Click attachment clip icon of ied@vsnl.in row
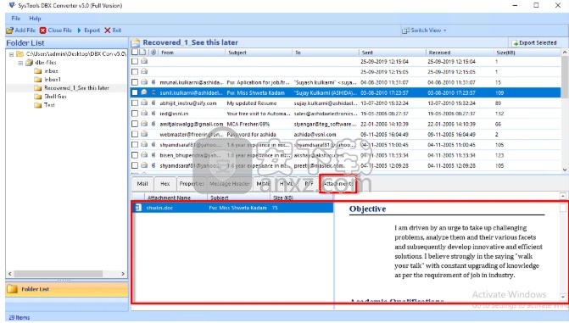The width and height of the screenshot is (569, 323). [x=153, y=114]
